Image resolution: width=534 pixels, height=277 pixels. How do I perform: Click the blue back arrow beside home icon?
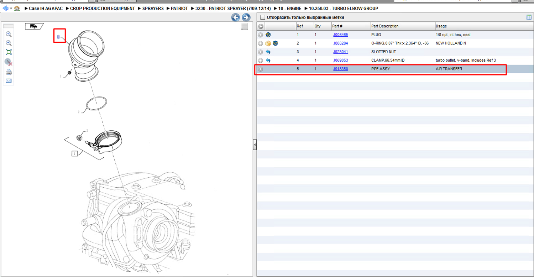pos(5,8)
